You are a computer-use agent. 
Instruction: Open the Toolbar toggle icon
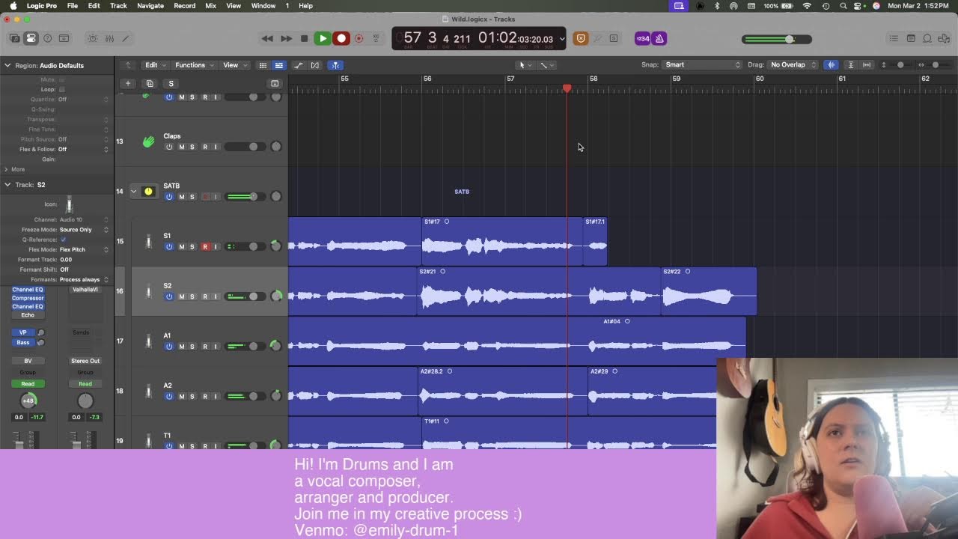point(64,38)
